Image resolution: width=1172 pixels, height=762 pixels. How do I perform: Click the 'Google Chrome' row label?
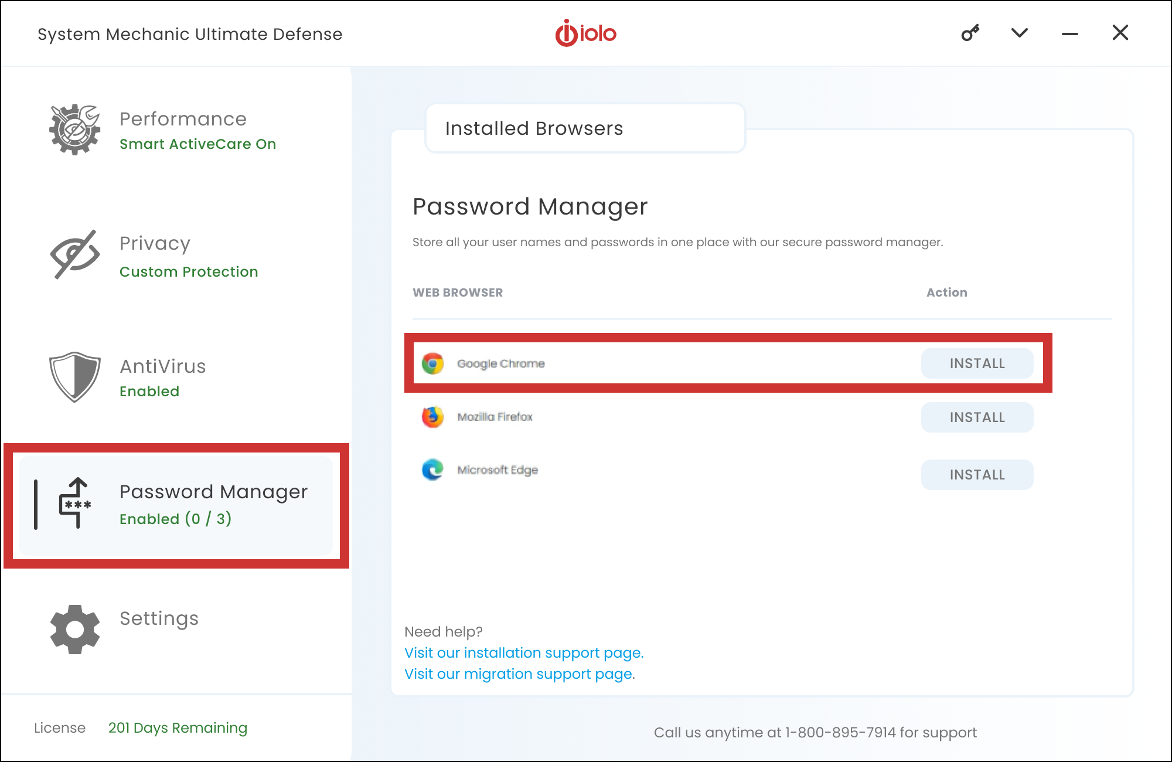pyautogui.click(x=501, y=364)
